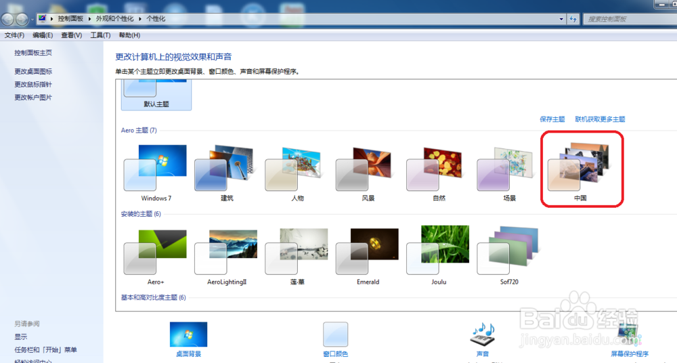Refresh the address bar
This screenshot has height=363, width=677.
(573, 18)
